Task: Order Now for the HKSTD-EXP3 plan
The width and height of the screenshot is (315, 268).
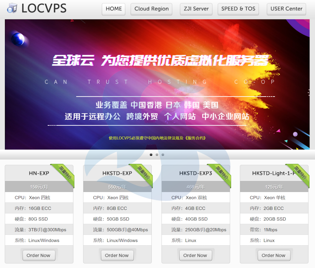Action: [x=196, y=255]
